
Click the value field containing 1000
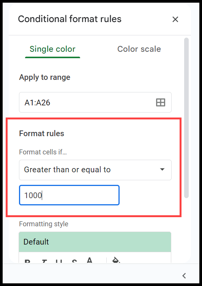click(69, 195)
